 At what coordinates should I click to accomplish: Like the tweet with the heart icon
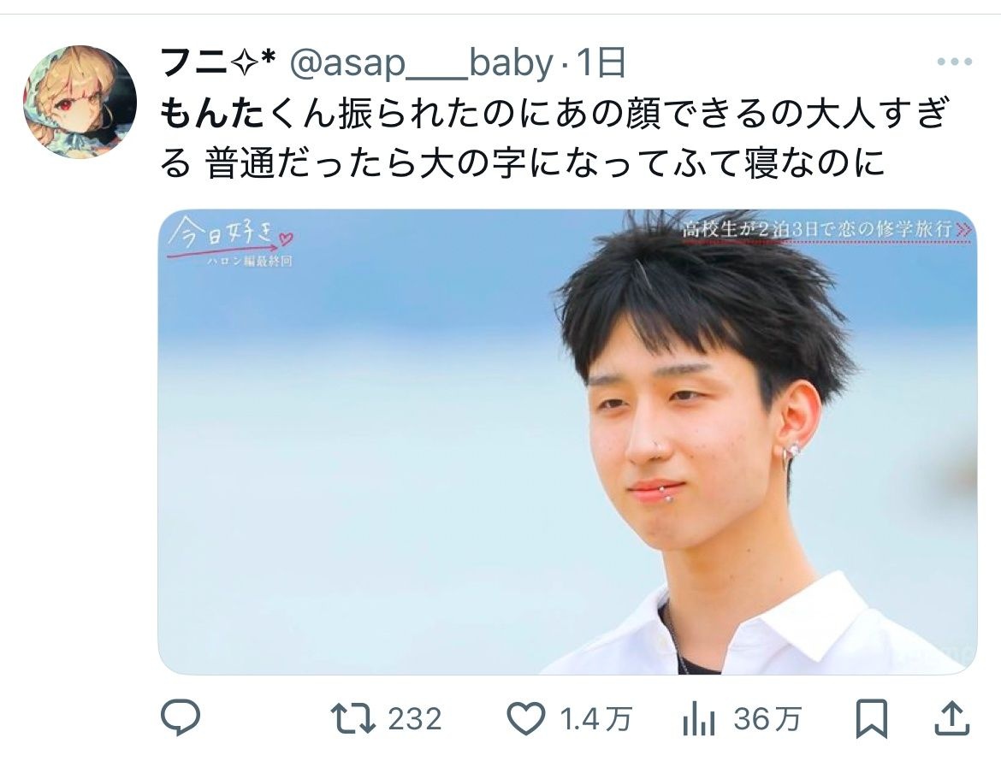pos(526,719)
